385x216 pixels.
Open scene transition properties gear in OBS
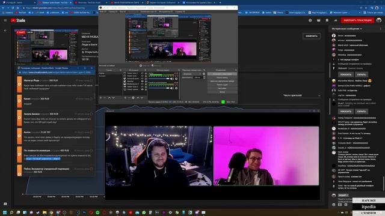pos(204,74)
